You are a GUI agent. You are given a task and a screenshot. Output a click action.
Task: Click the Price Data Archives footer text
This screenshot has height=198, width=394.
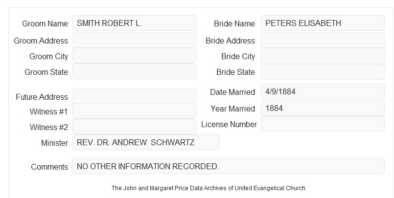click(209, 188)
